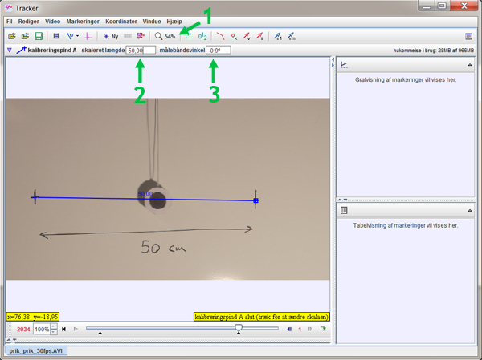Select the calibration tools icon
This screenshot has width=482, height=360.
coord(70,37)
